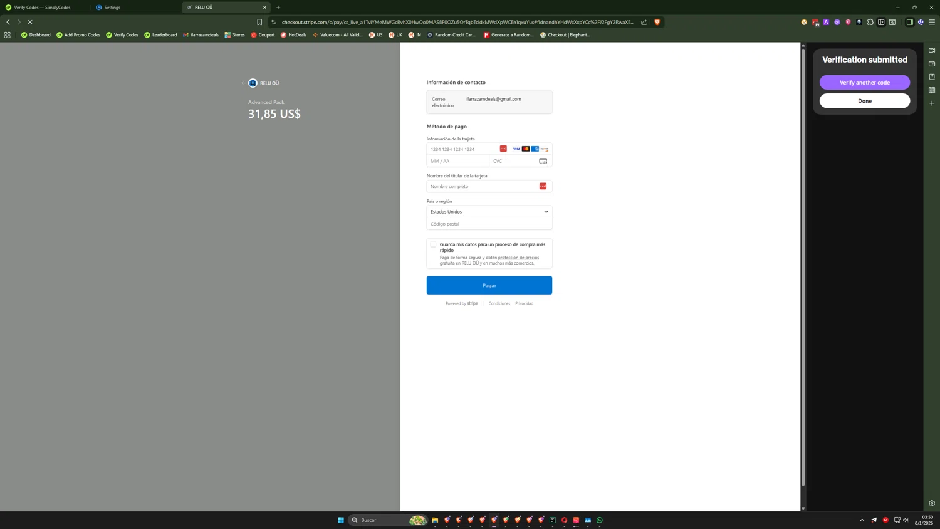The height and width of the screenshot is (529, 940).
Task: Add a sidebar item with plus icon
Action: point(932,103)
